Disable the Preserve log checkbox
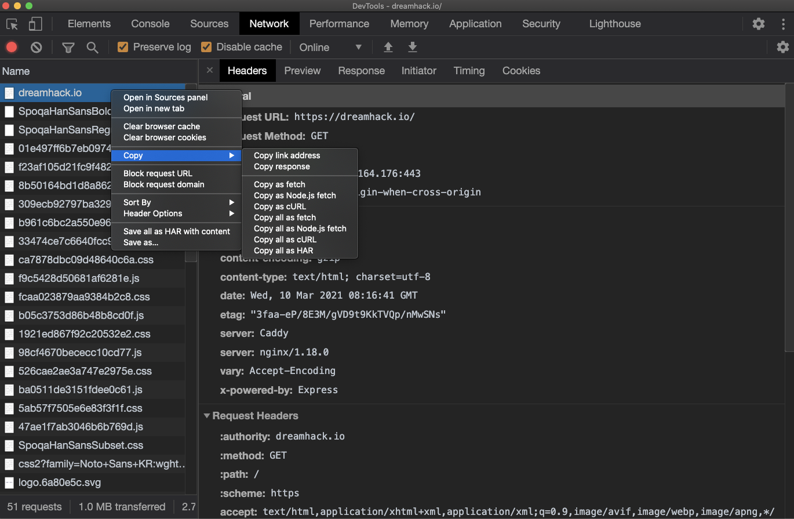The height and width of the screenshot is (519, 794). (123, 47)
